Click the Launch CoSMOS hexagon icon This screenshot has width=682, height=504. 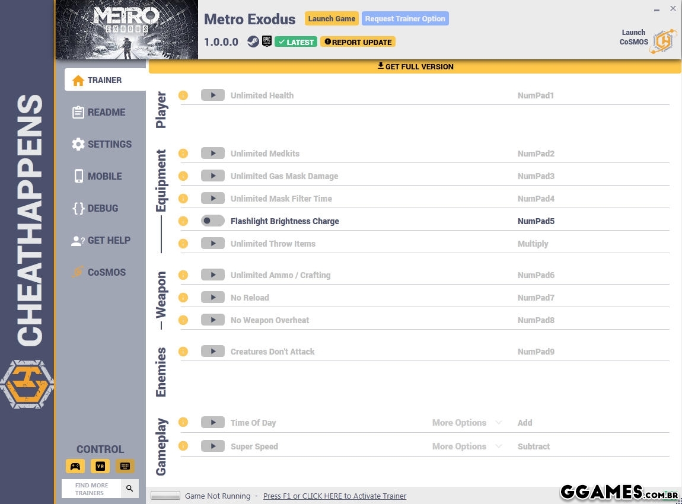tap(662, 41)
